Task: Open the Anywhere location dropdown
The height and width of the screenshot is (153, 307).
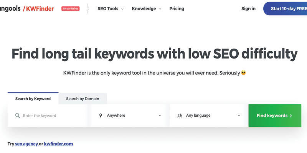Action: pyautogui.click(x=130, y=116)
